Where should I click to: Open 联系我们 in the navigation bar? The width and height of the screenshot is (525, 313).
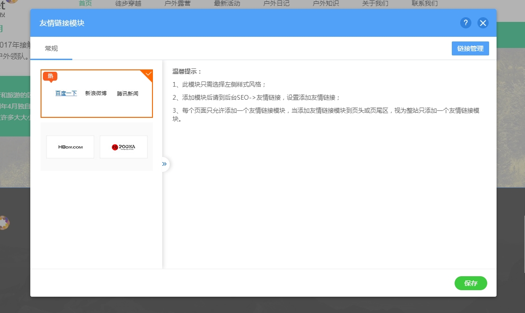tap(425, 4)
